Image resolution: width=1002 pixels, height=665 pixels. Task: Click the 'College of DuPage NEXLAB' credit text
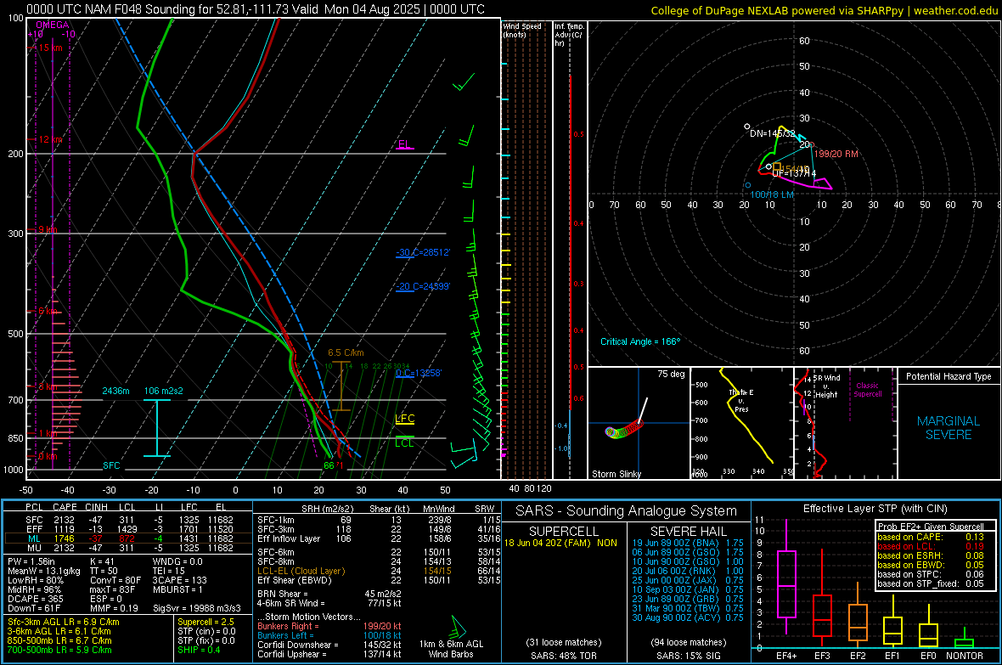coord(825,10)
